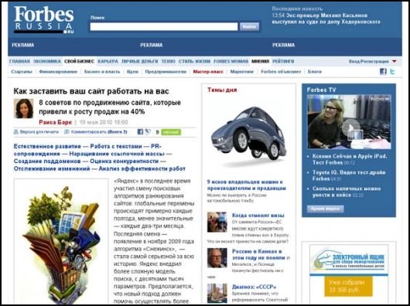Click the first РЕКЛАМА ad slot
The height and width of the screenshot is (306, 410).
23,45
